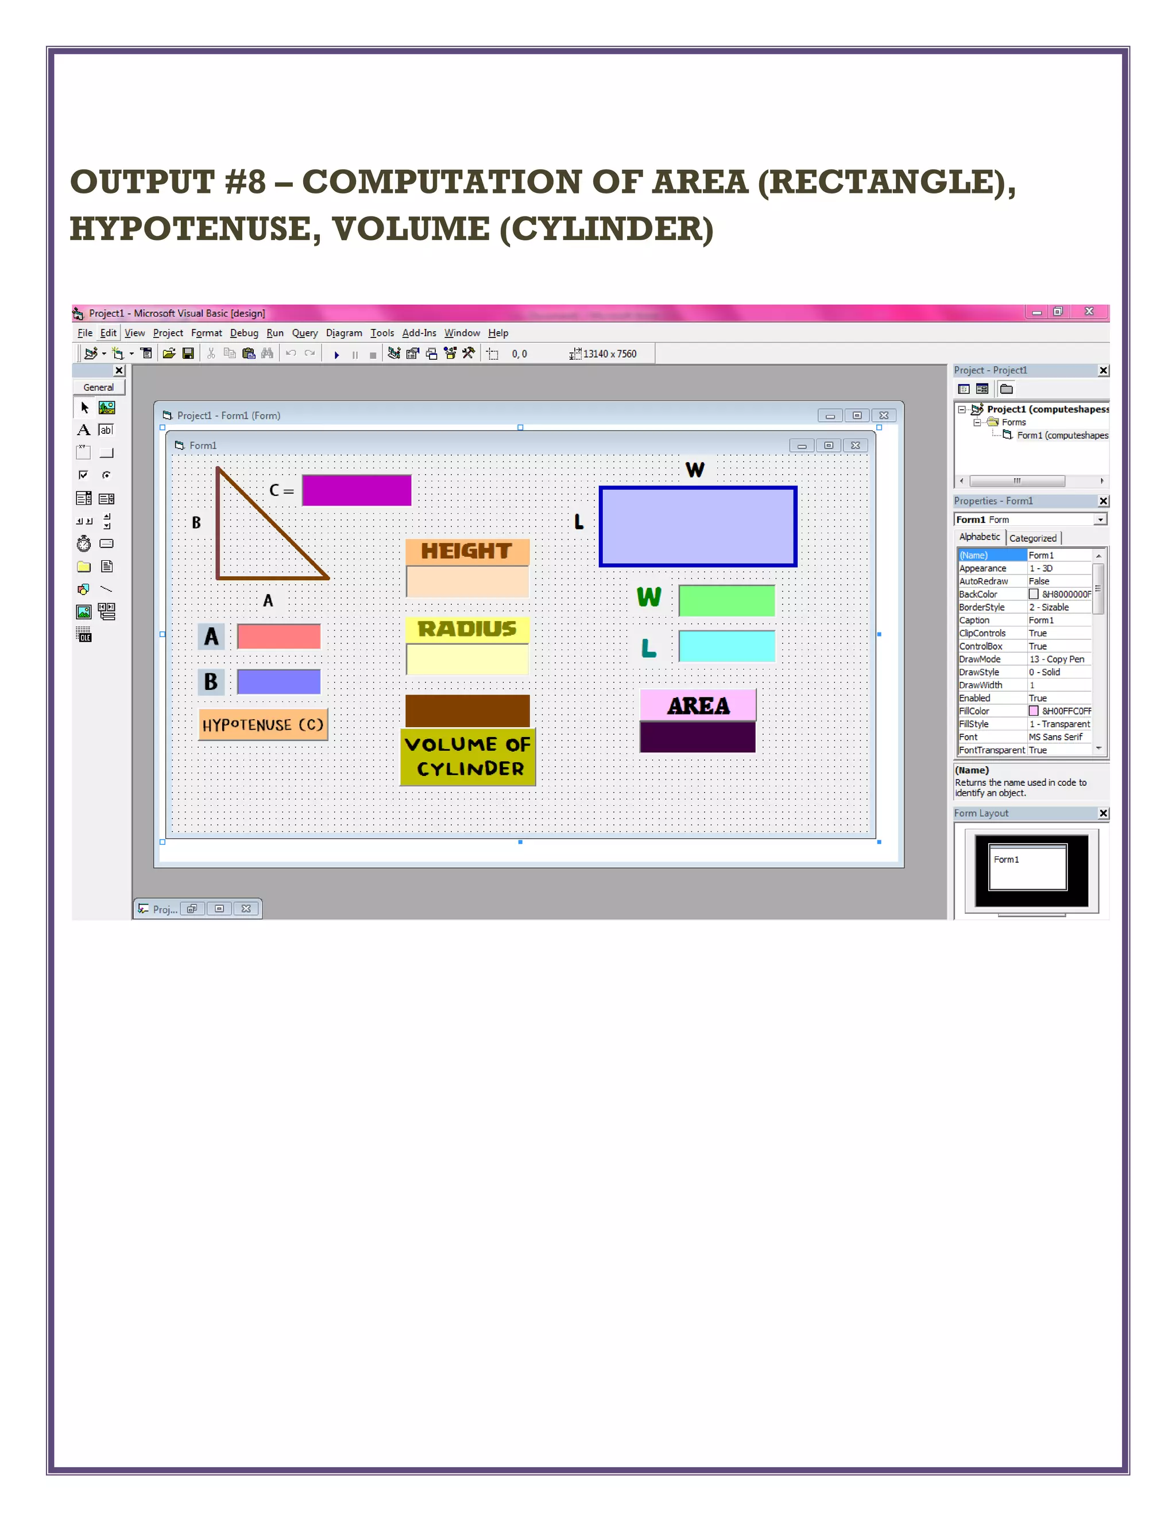Open Properties Window toolbar icon
The image size is (1176, 1521).
413,354
